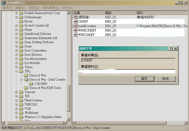Click the 1.00.0000 subkey folder icon
The height and width of the screenshot is (131, 189).
pos(31,84)
